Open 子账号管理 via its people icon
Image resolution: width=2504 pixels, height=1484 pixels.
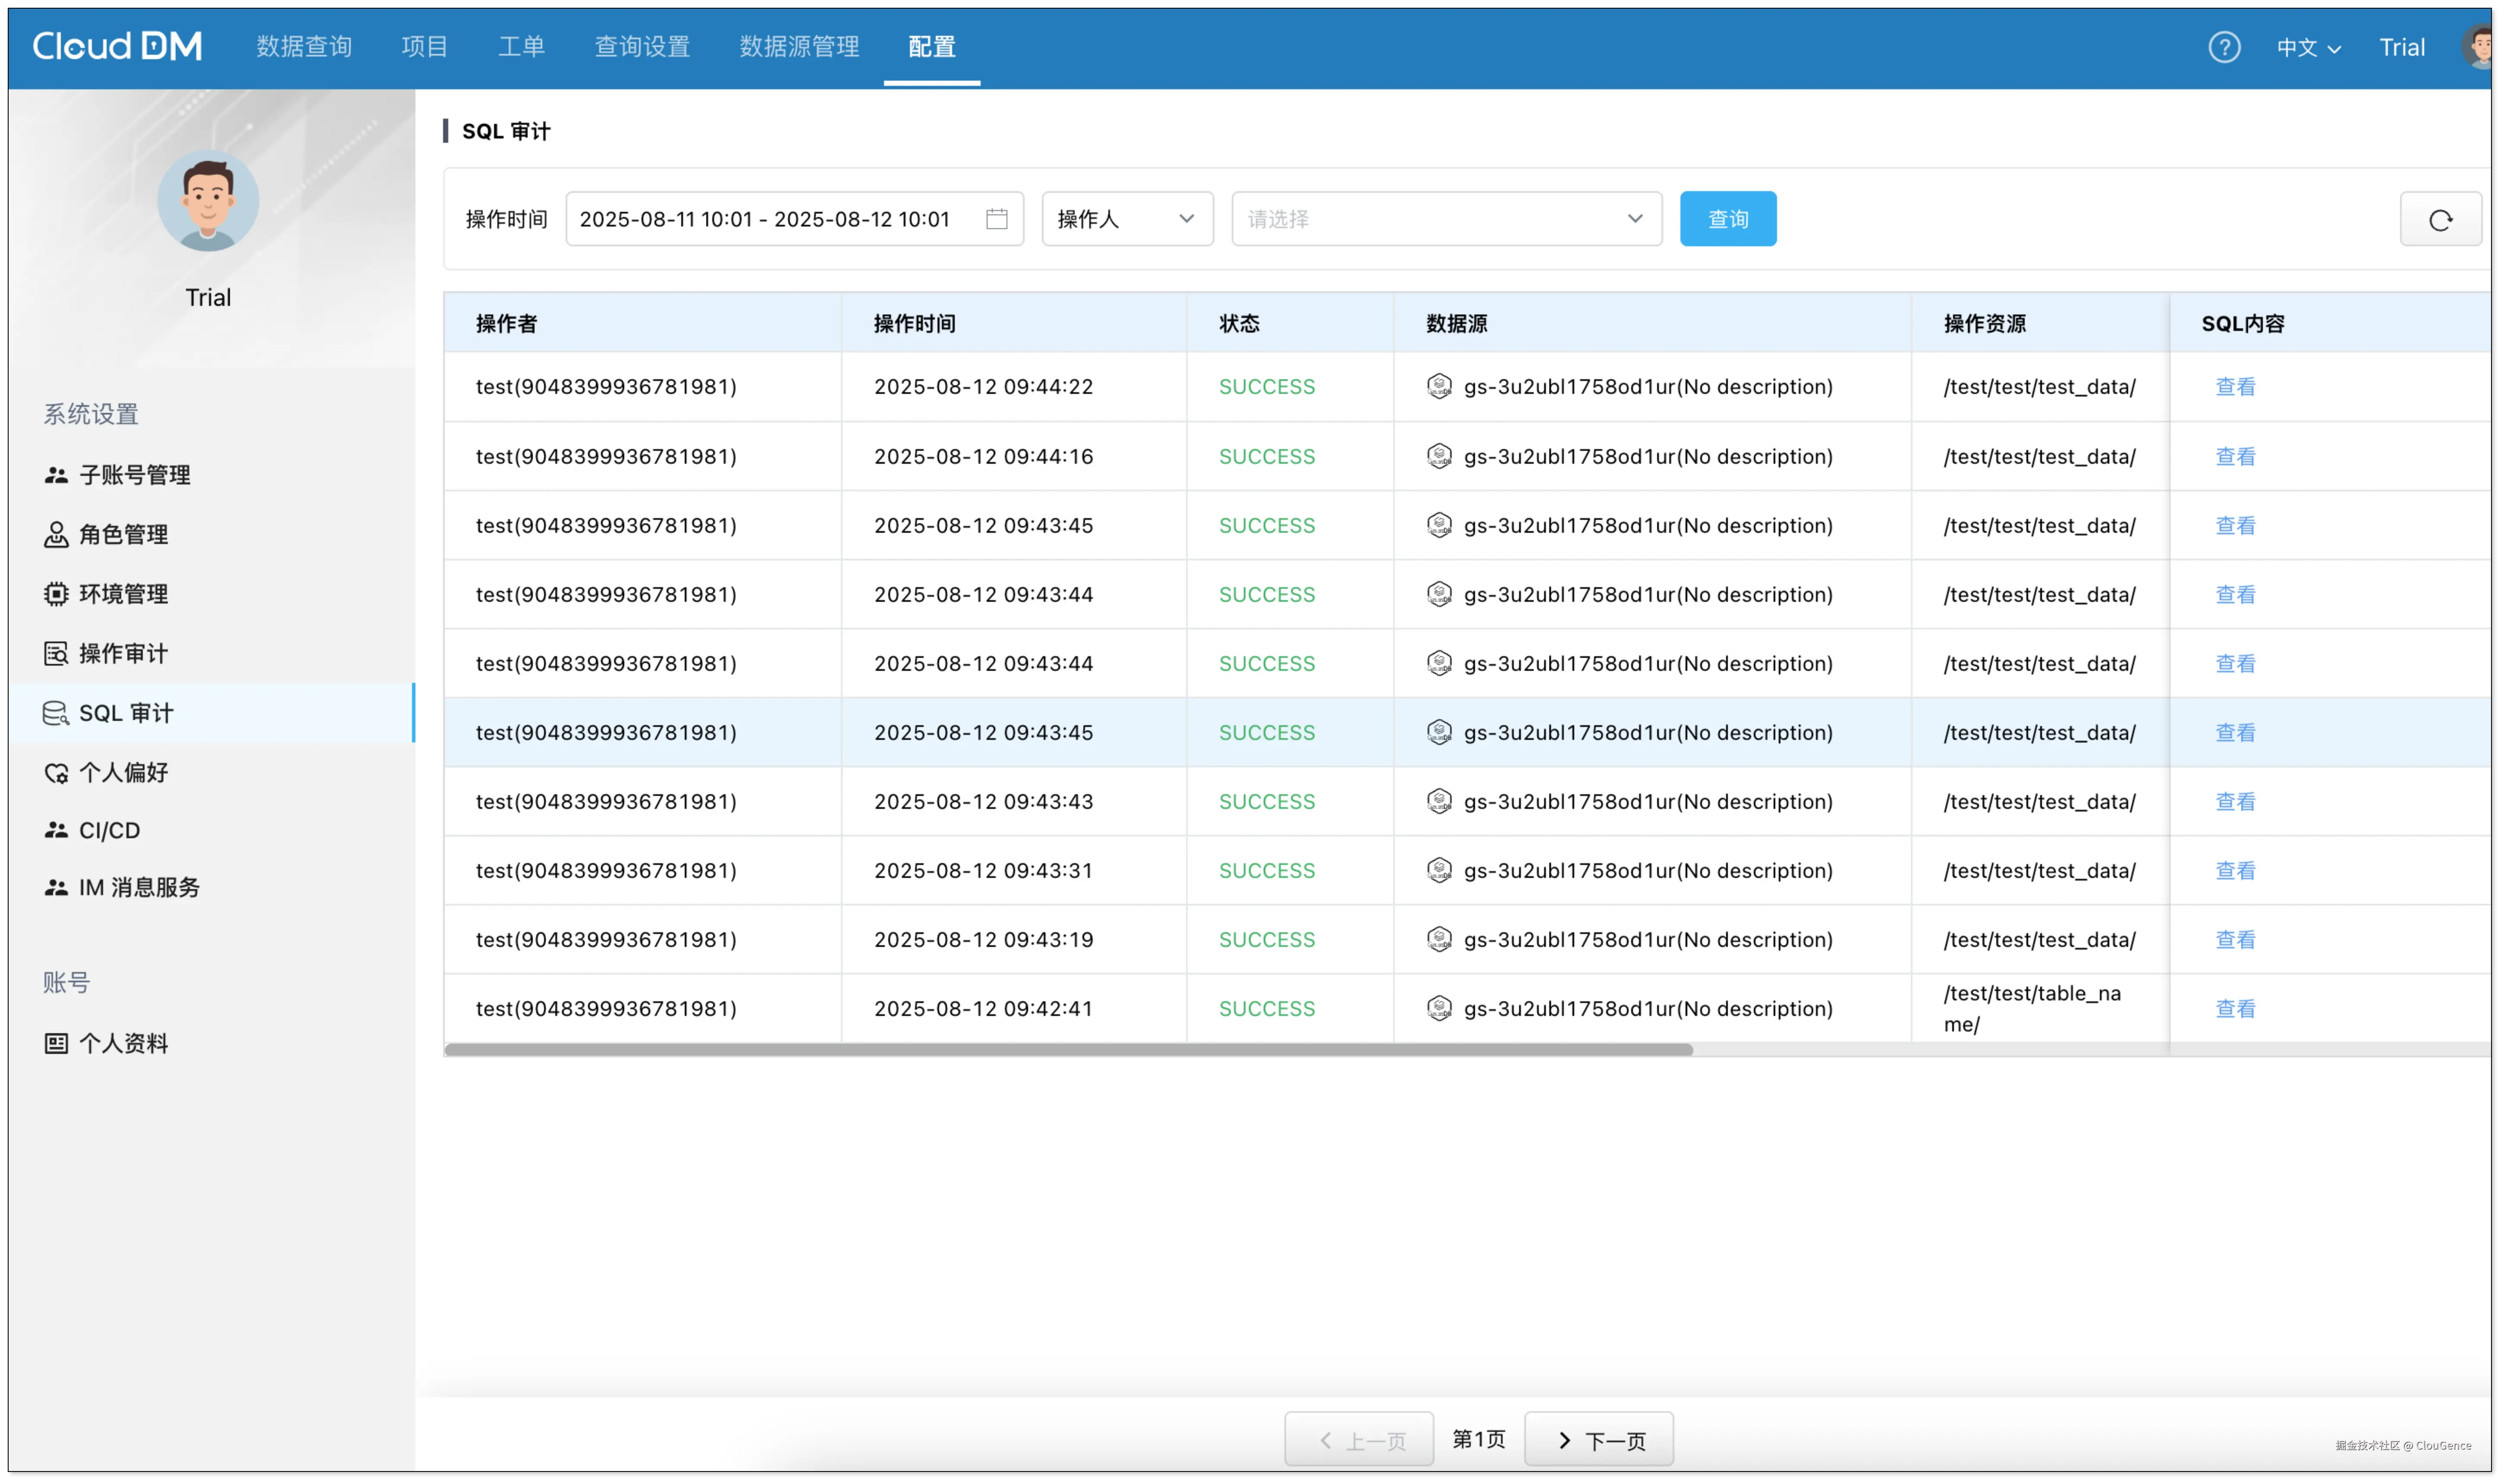point(56,475)
